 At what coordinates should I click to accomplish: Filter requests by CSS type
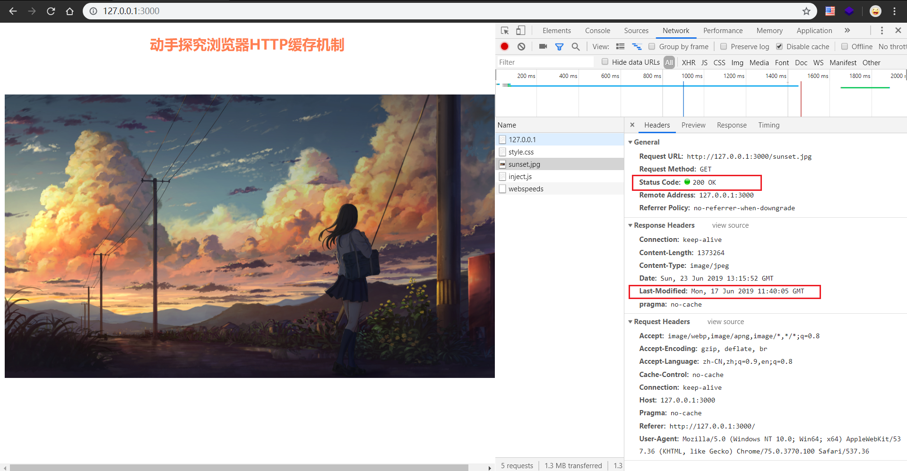point(719,62)
